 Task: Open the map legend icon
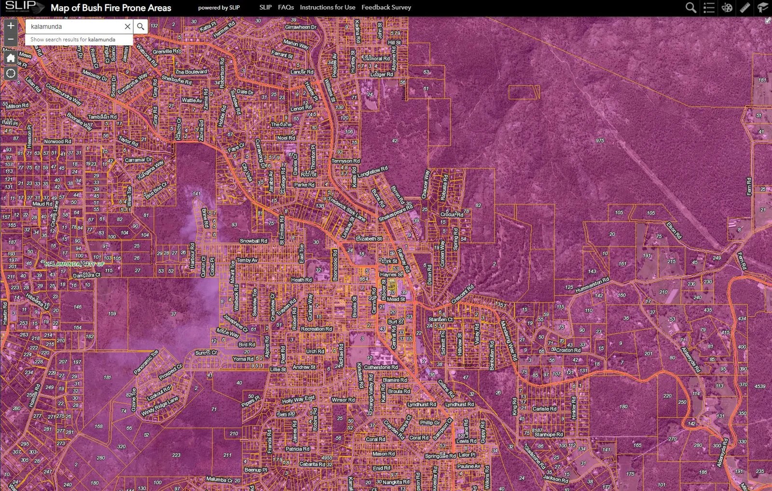point(708,8)
